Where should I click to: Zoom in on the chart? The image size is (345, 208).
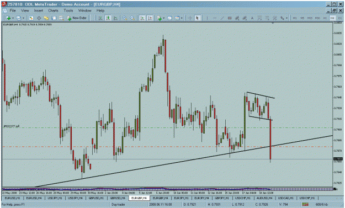click(x=125, y=18)
